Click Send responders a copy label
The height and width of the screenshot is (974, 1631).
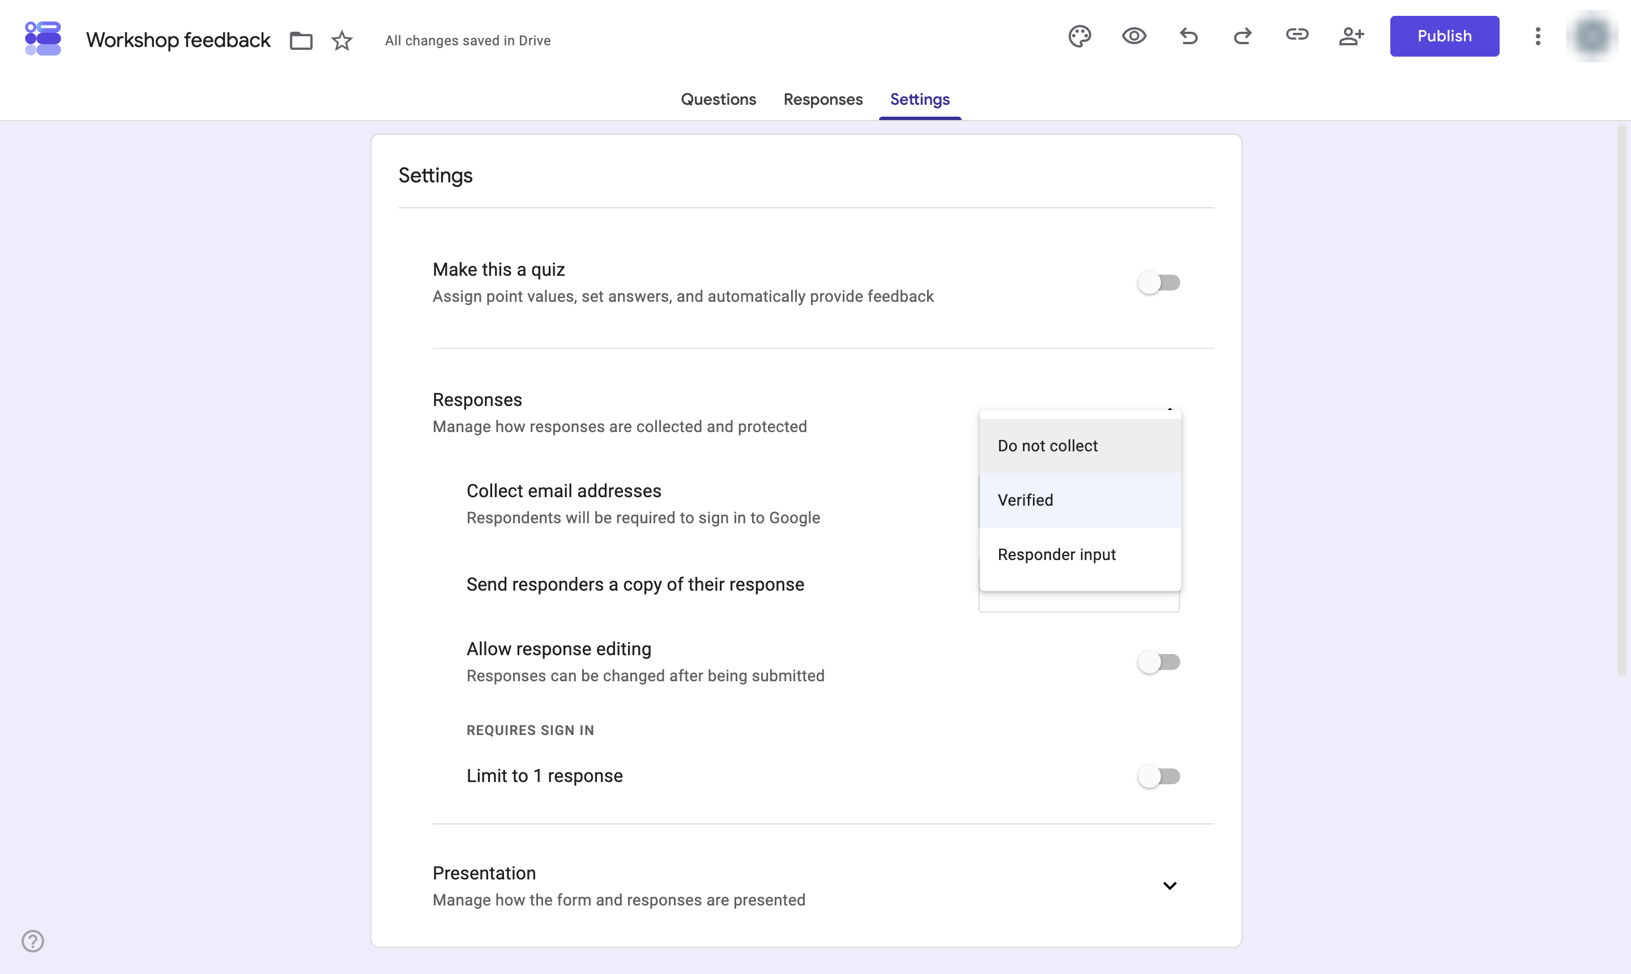[x=635, y=584]
